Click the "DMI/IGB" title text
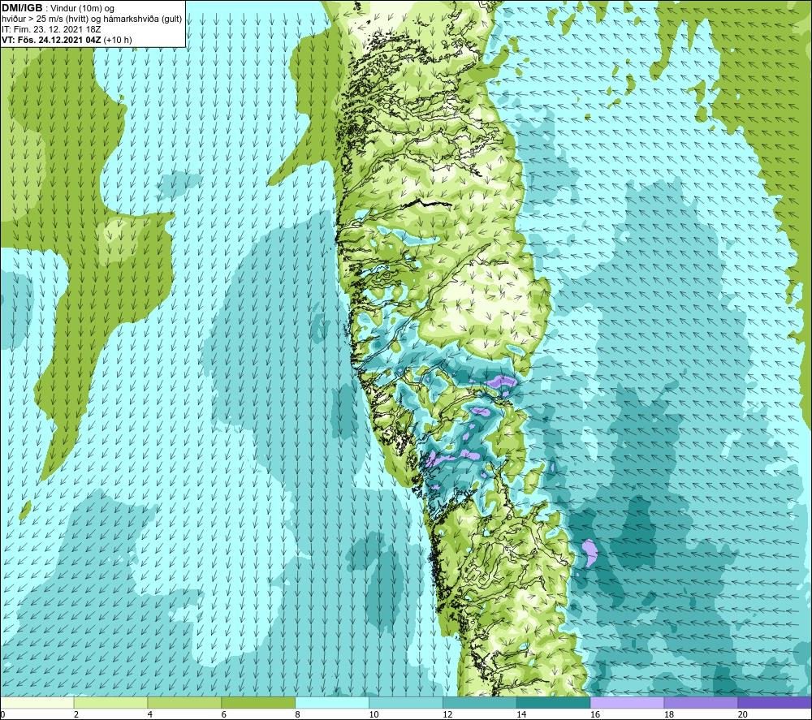Image resolution: width=812 pixels, height=720 pixels. click(22, 8)
